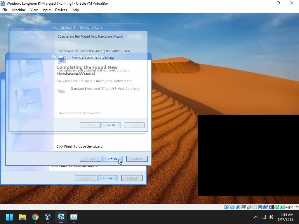Screen dimensions: 299x224
Task: Open Google Chrome from the taskbar
Action: (x=35, y=217)
